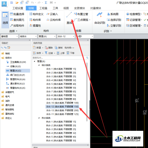The image size is (148, 148).
Task: Click 立管识别 riser recognition
Action: pos(114,26)
